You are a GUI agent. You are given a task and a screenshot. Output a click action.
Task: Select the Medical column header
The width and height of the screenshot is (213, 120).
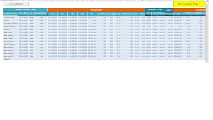(110, 14)
